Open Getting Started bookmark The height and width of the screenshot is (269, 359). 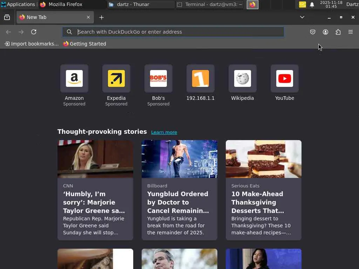[x=85, y=44]
